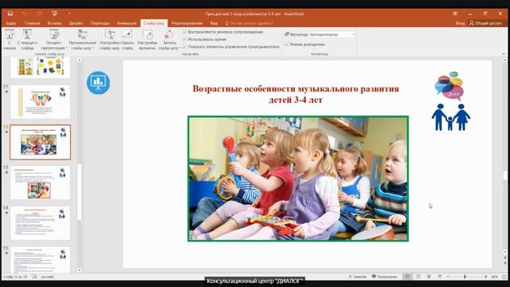This screenshot has height=287, width=510.
Task: Collapse the ribbon with the chevron arrow
Action: 504,54
